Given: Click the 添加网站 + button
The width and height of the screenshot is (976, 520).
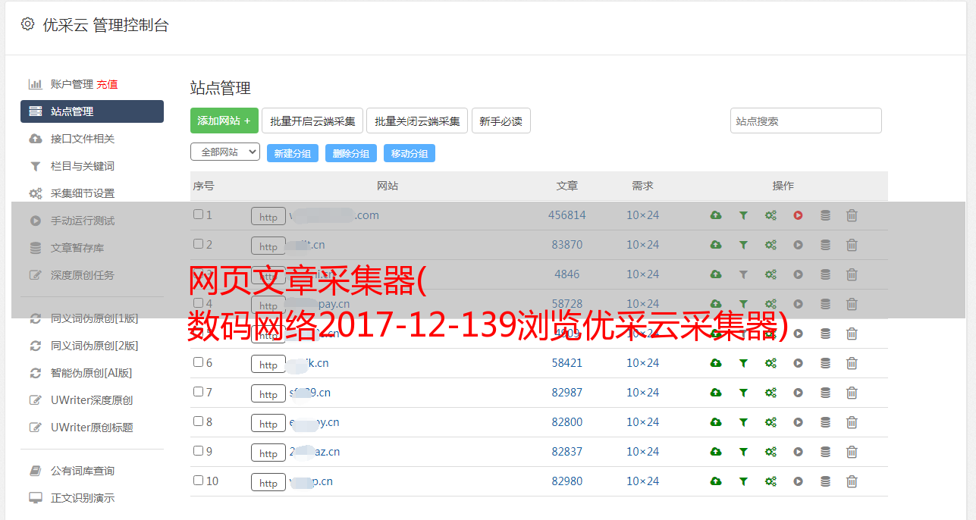Looking at the screenshot, I should pyautogui.click(x=224, y=121).
